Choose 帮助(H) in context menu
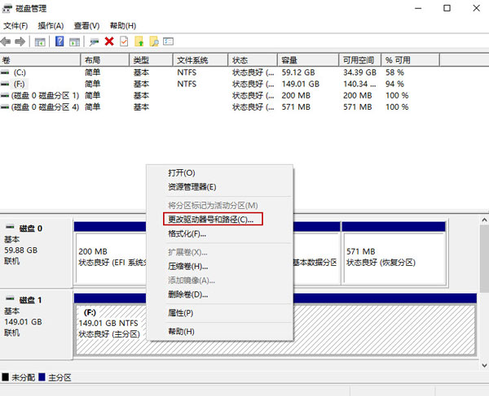This screenshot has width=489, height=396. (x=220, y=332)
